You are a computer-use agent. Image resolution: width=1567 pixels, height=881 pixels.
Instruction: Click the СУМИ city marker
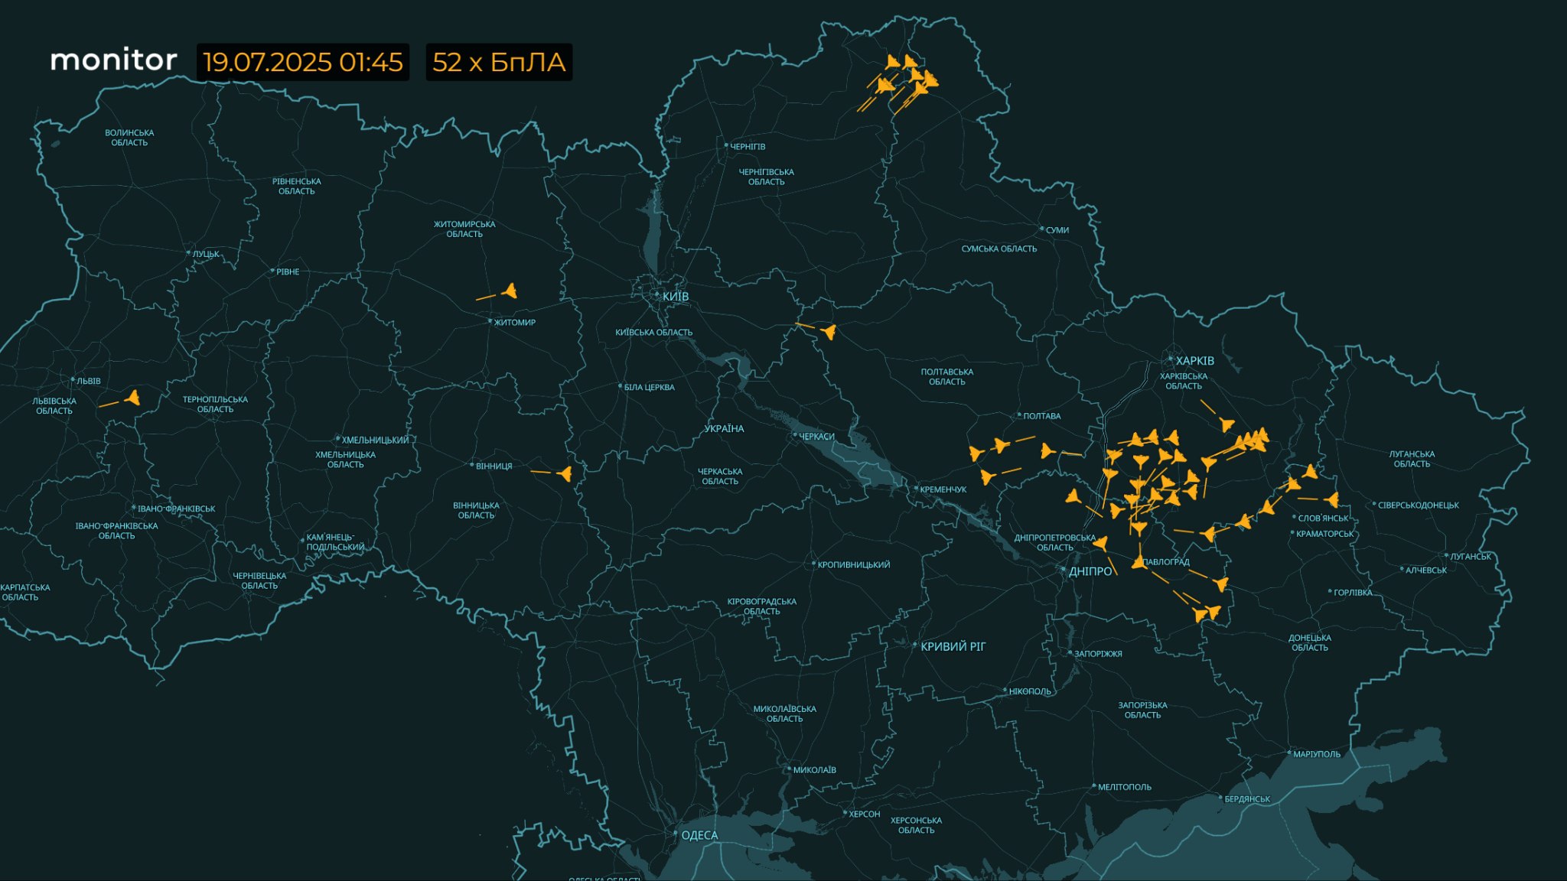[1041, 229]
